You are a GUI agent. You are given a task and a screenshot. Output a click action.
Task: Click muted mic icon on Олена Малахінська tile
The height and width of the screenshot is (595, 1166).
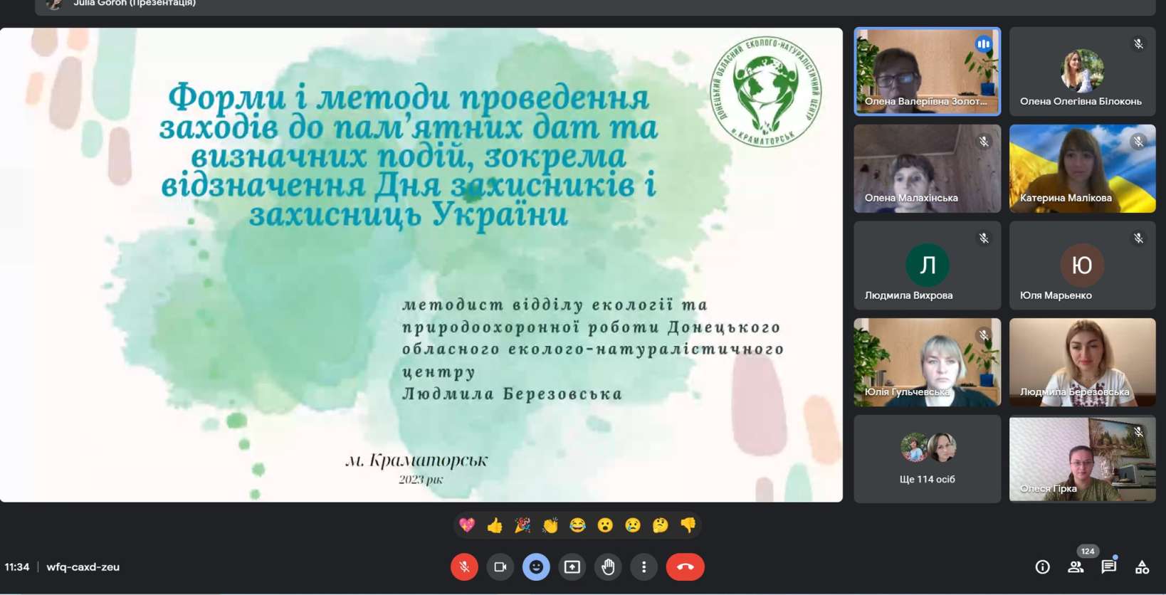[984, 142]
